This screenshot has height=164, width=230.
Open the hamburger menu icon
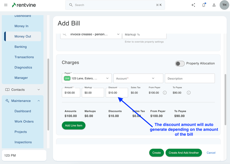[x=6, y=5]
